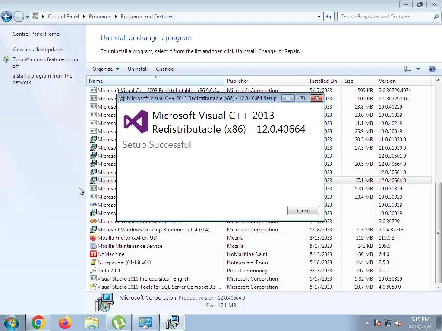Screen dimensions: 442x331
Task: Open the view options dropdown arrow
Action: tap(418, 69)
